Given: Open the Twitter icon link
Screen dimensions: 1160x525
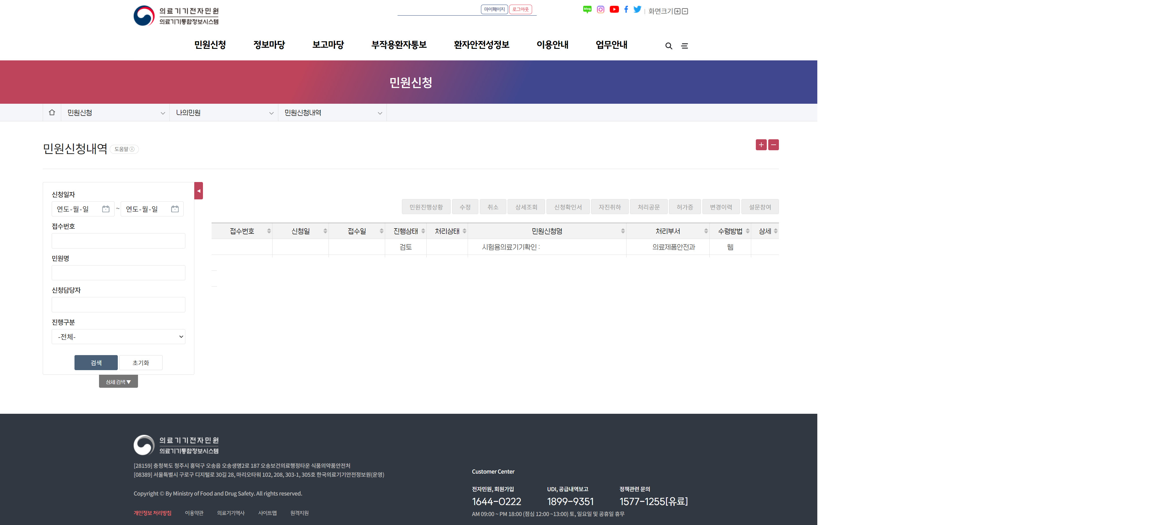Looking at the screenshot, I should [637, 10].
